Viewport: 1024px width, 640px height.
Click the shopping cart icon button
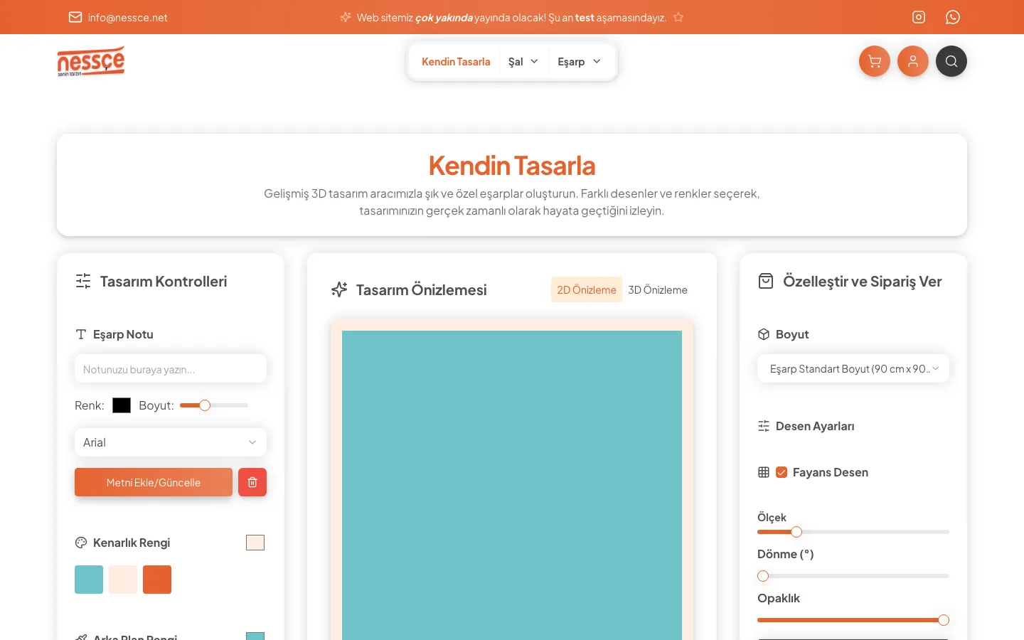(875, 61)
